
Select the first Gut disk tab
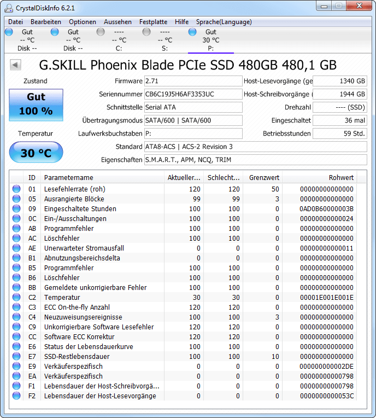(x=27, y=40)
